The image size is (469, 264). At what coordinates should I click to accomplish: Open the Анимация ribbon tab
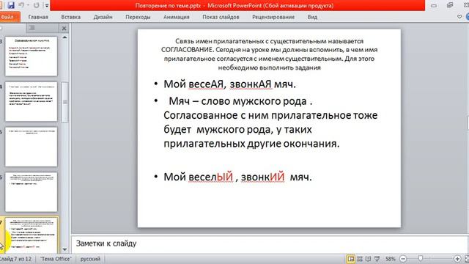pos(177,17)
